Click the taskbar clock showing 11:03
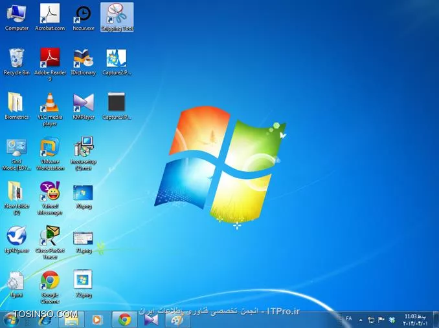Image resolution: width=439 pixels, height=328 pixels. 415,320
